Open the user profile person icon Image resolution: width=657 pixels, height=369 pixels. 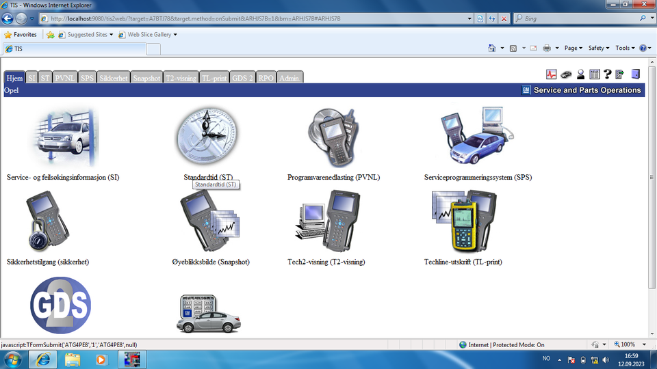click(580, 74)
